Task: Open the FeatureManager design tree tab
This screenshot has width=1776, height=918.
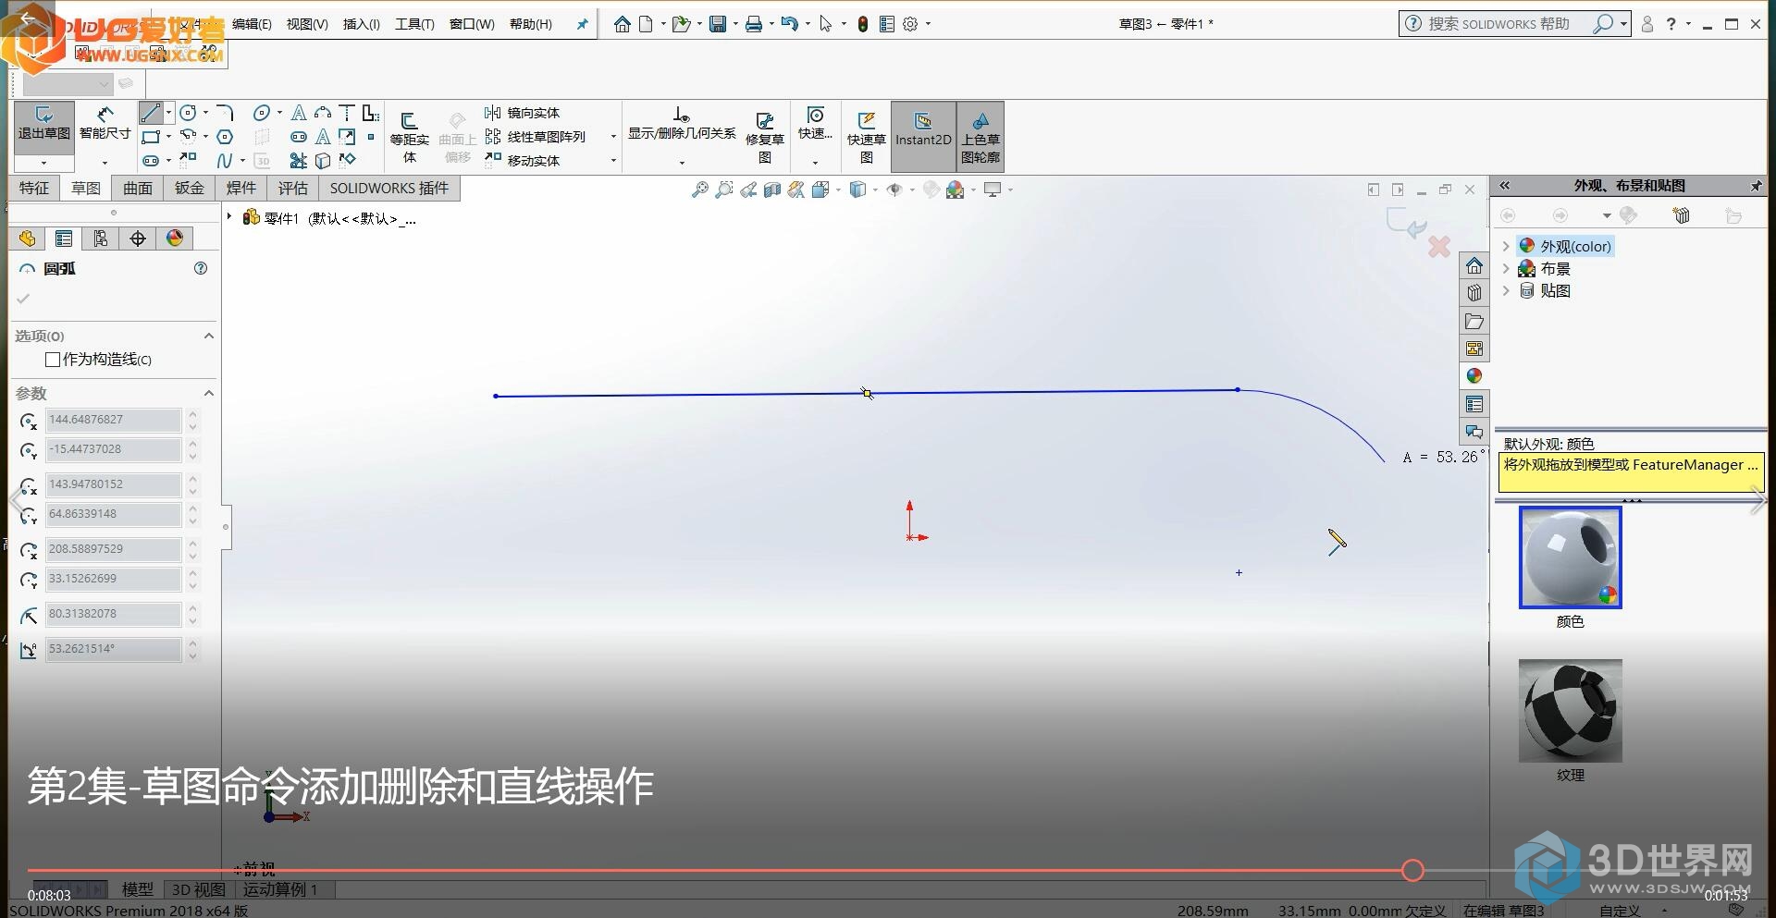Action: pyautogui.click(x=27, y=239)
